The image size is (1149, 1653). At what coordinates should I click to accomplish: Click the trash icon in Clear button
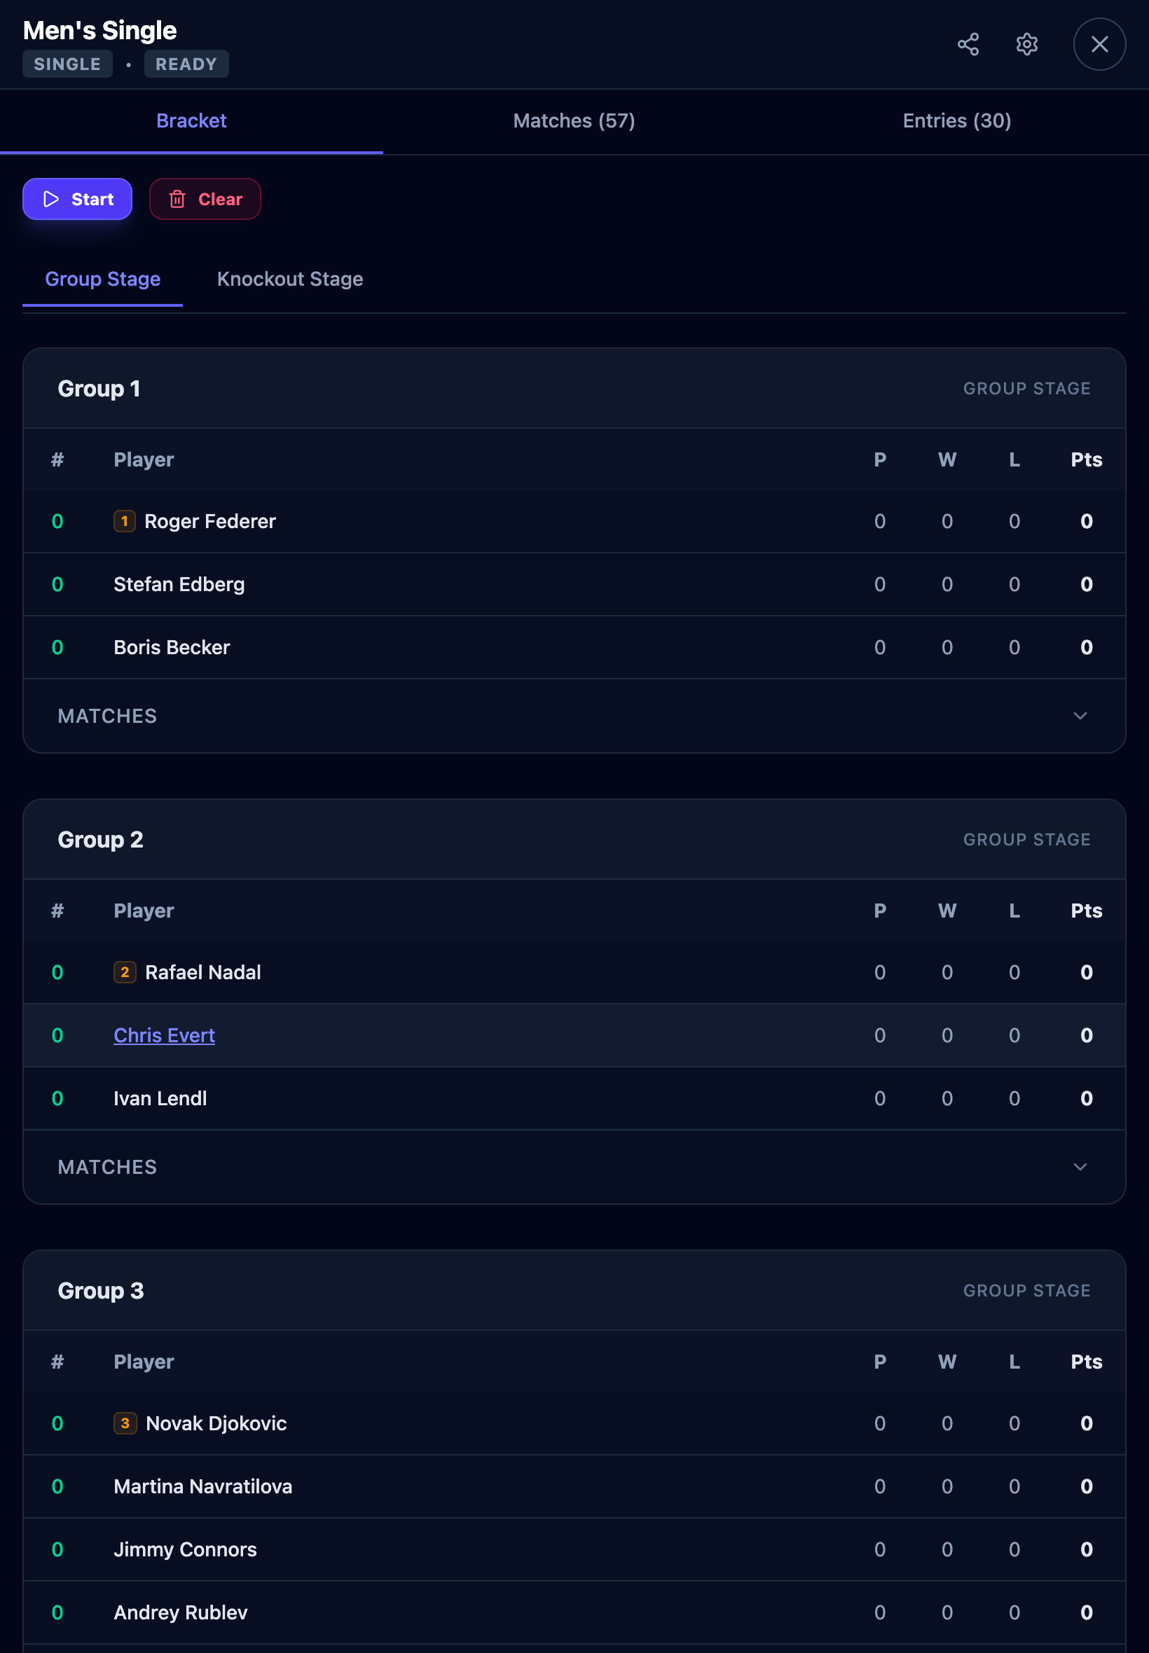(178, 199)
